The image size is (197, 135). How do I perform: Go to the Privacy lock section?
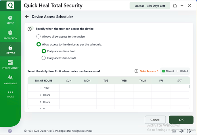(10, 49)
